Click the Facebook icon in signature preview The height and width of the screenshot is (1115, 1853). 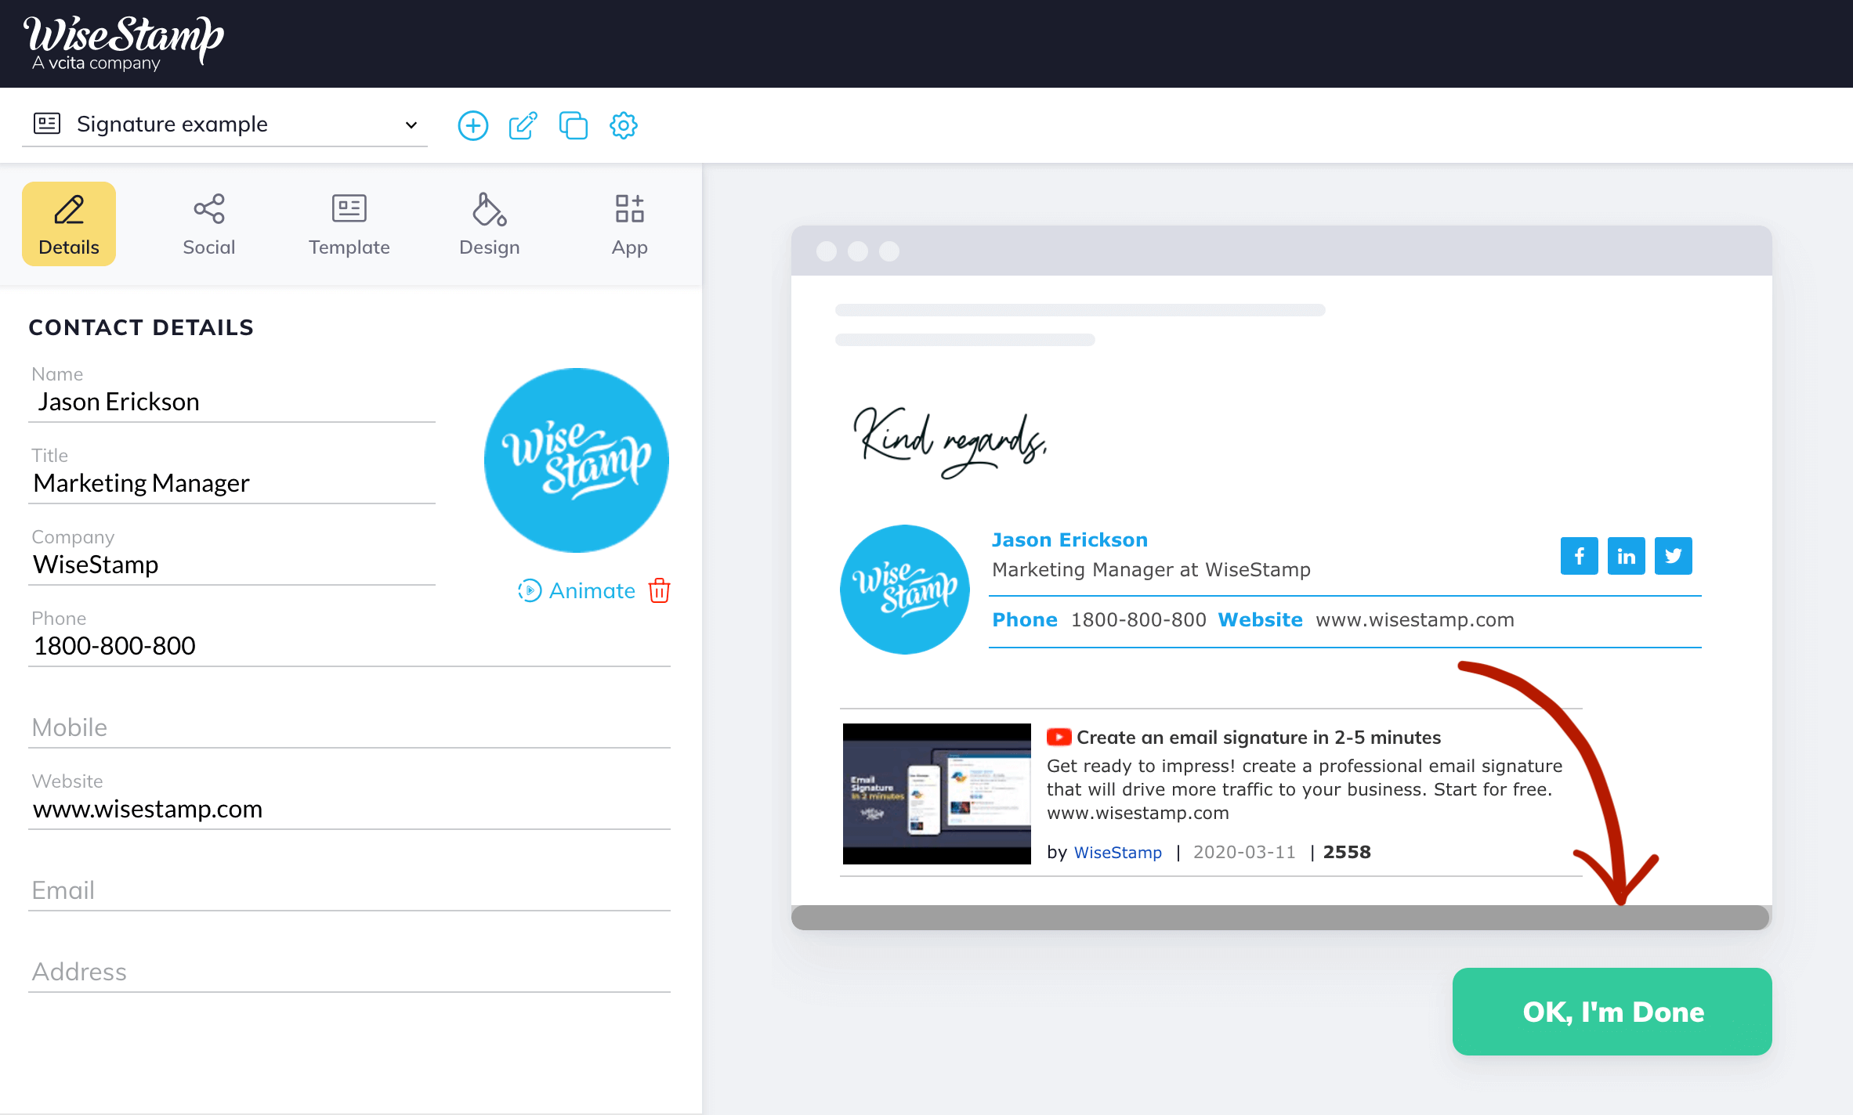[x=1578, y=553]
